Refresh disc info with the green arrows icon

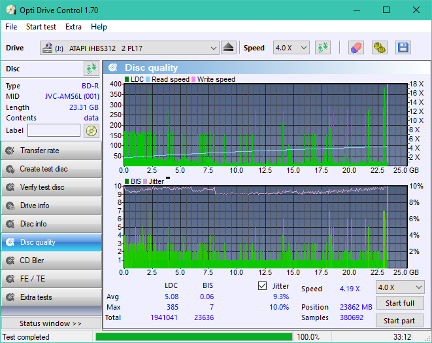[x=91, y=69]
